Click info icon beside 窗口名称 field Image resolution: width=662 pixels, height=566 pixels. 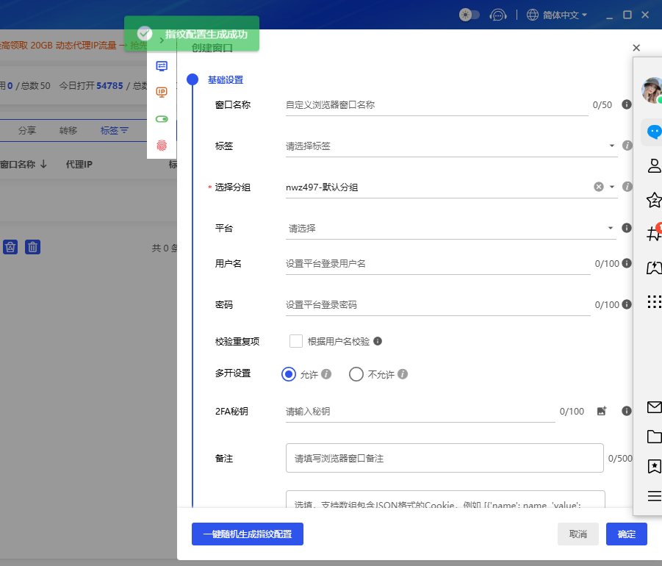pyautogui.click(x=627, y=105)
